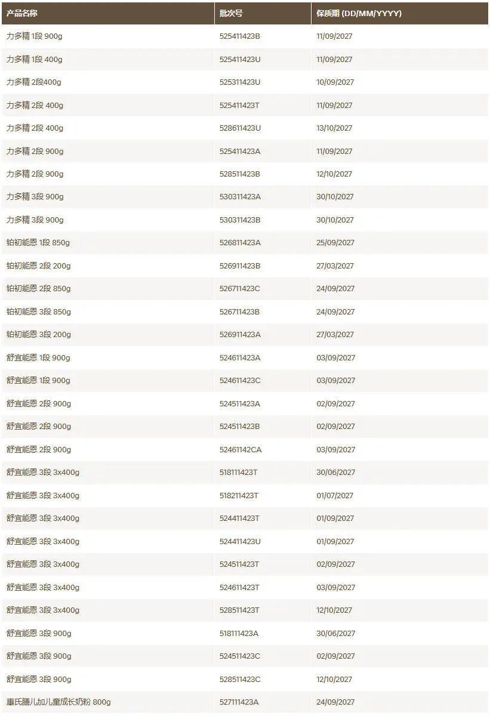Click the 铂初能恩 3段 200g product cell
490x716 pixels.
tap(38, 335)
